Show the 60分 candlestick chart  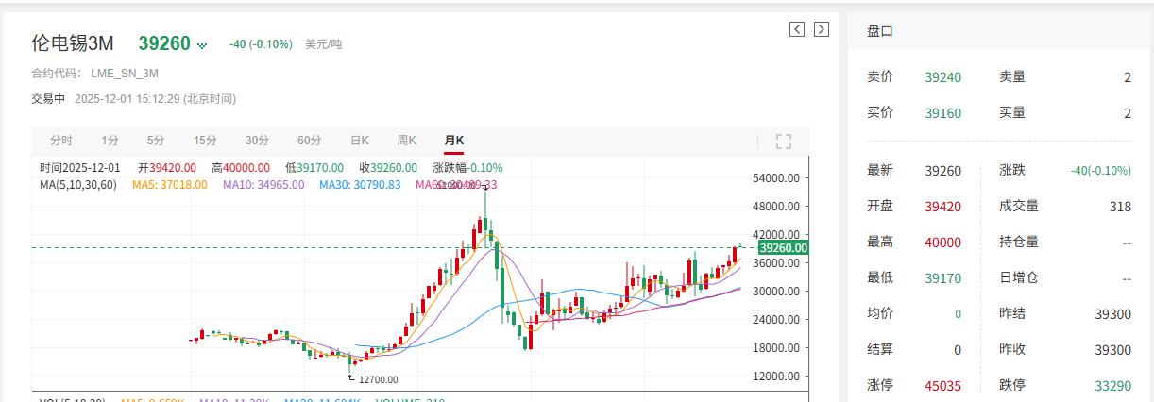[x=309, y=141]
